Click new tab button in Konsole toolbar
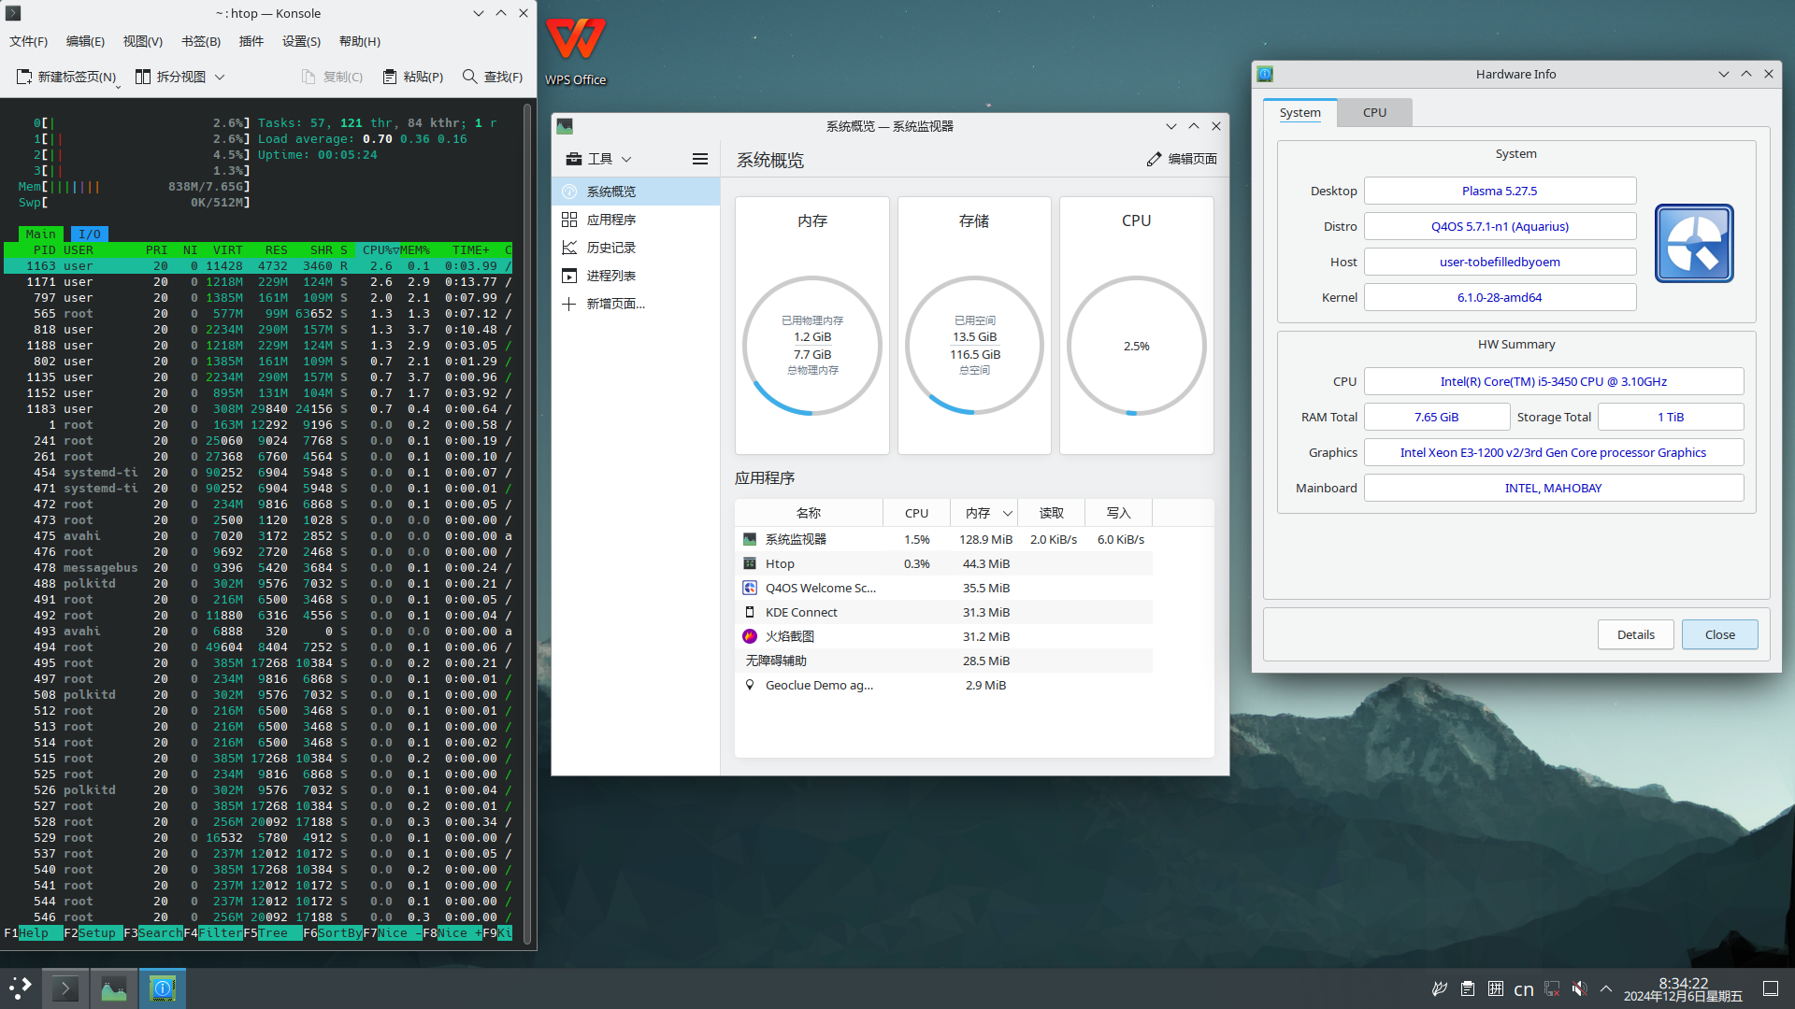Viewport: 1795px width, 1009px height. point(65,77)
